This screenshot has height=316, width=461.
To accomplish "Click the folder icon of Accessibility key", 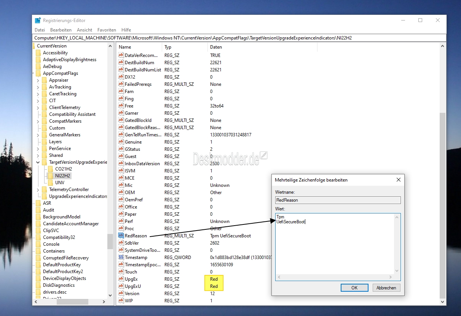I will (x=38, y=52).
